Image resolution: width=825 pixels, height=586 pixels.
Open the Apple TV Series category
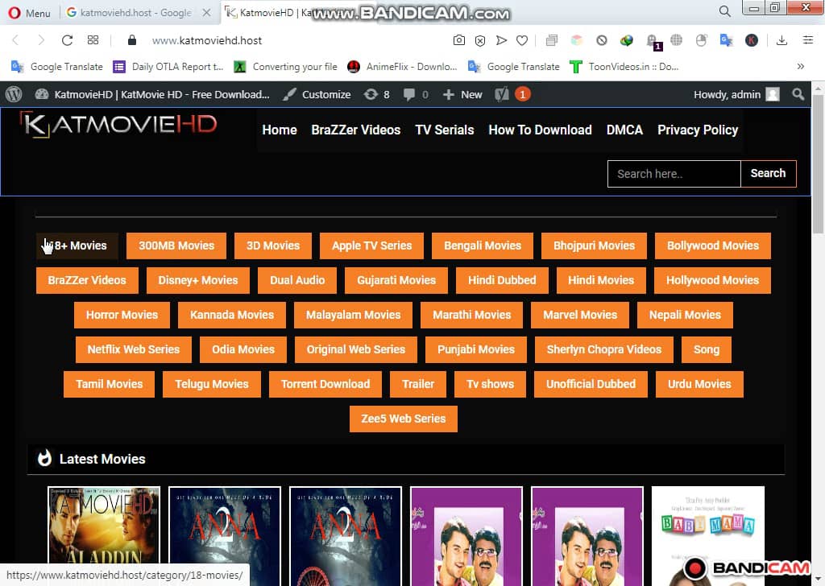[x=371, y=246]
